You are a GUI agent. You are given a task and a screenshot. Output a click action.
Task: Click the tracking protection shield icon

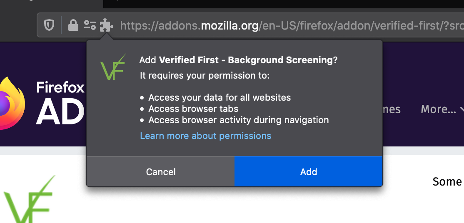pyautogui.click(x=50, y=26)
